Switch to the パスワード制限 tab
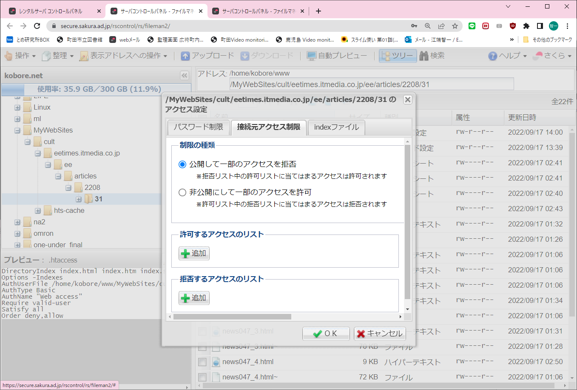The width and height of the screenshot is (577, 390). 198,127
